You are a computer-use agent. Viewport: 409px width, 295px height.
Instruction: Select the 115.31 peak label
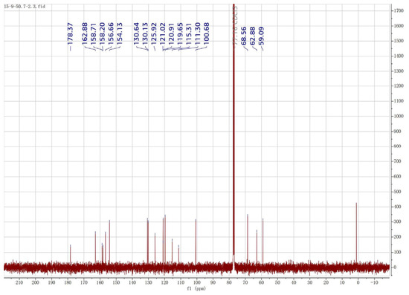pyautogui.click(x=189, y=33)
